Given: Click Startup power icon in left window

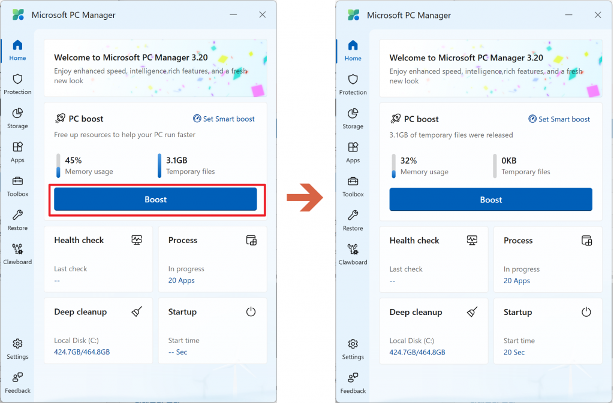Looking at the screenshot, I should point(251,311).
